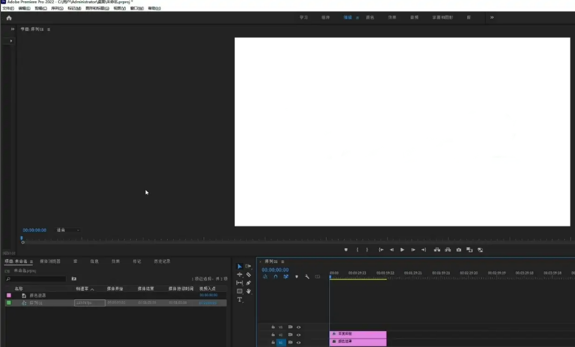575x347 pixels.
Task: Click the project panel search field
Action: pyautogui.click(x=36, y=279)
